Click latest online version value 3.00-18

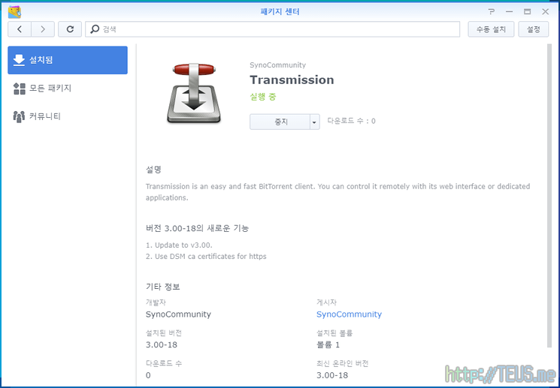click(x=332, y=375)
